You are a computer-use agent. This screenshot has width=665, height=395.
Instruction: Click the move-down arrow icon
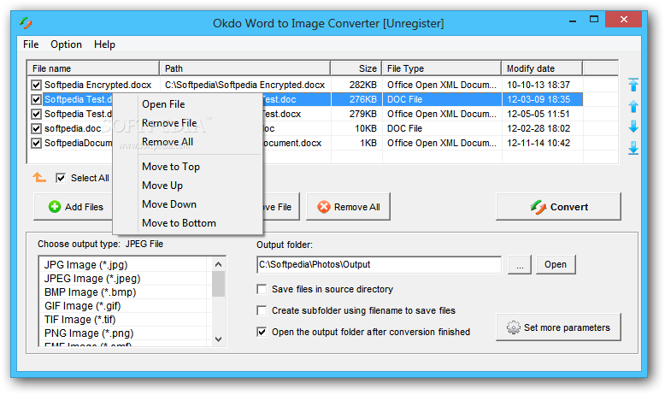(x=633, y=127)
